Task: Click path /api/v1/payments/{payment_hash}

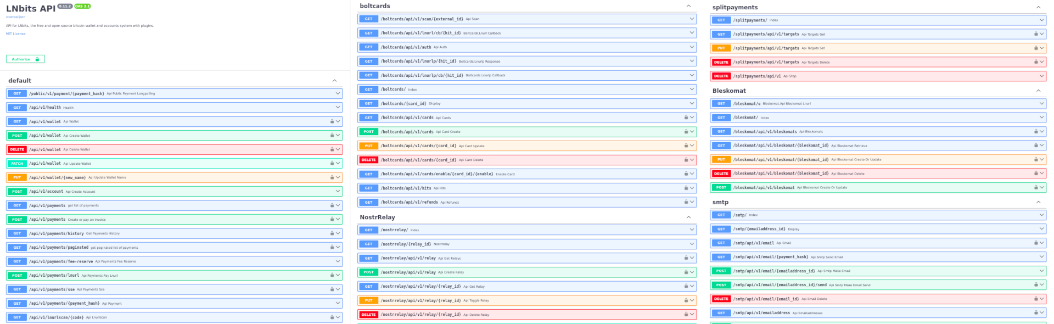Action: (64, 303)
